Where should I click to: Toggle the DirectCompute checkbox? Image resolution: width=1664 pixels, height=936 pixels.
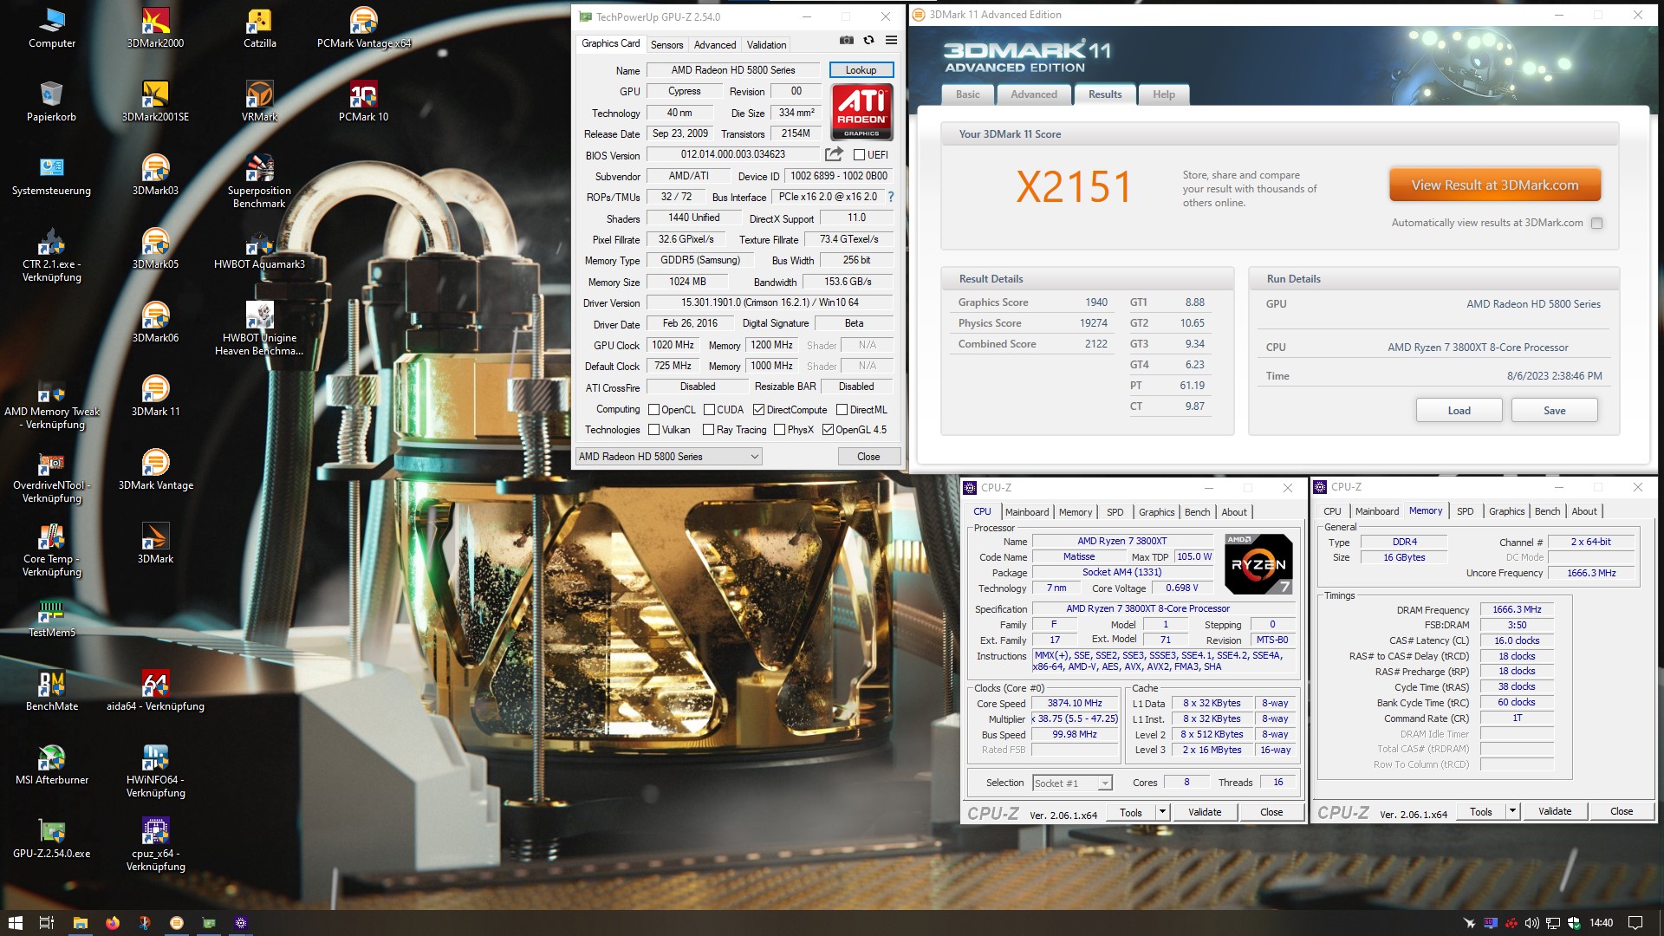(758, 410)
